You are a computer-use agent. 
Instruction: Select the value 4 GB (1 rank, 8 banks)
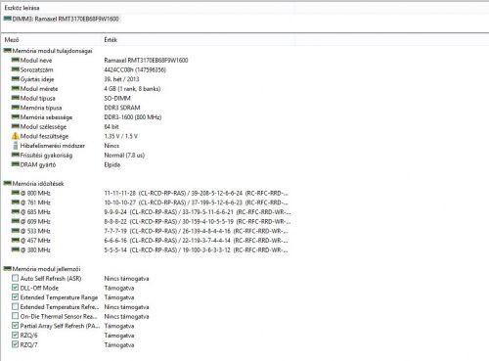coord(132,89)
